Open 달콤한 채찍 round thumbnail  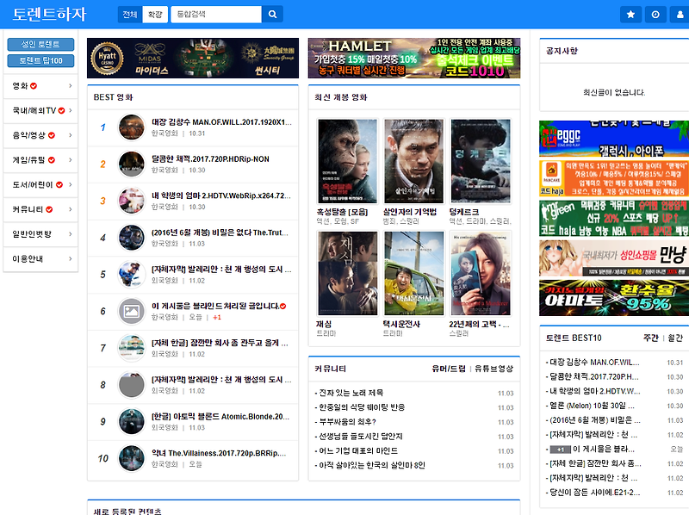click(132, 164)
